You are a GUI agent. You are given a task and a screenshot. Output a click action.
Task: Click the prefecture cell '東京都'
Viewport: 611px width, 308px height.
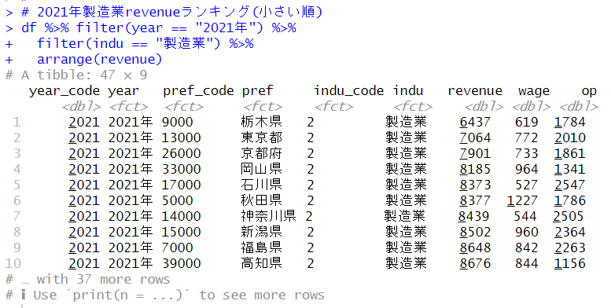pos(262,137)
